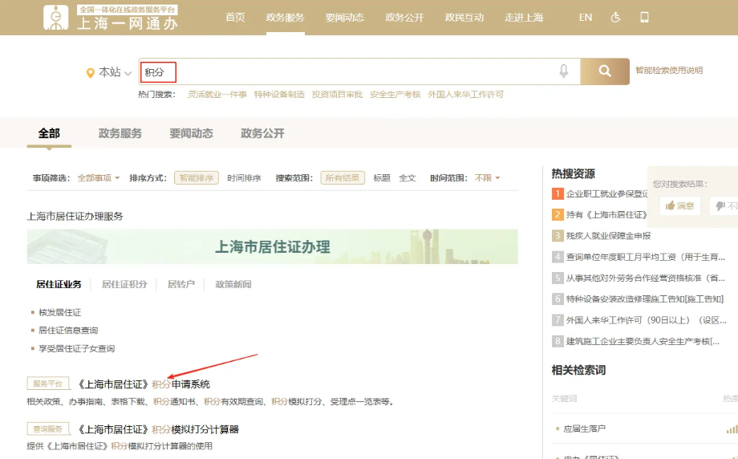Open the 全部事项 filter dropdown

click(99, 178)
